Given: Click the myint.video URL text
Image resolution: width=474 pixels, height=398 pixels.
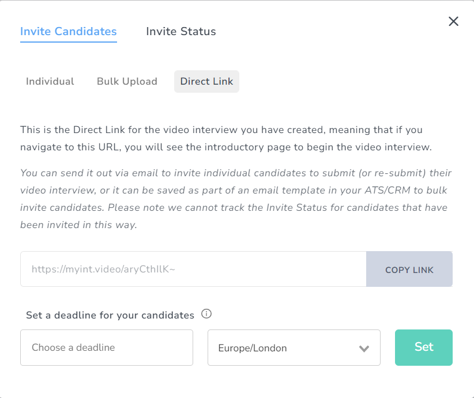Looking at the screenshot, I should tap(103, 269).
